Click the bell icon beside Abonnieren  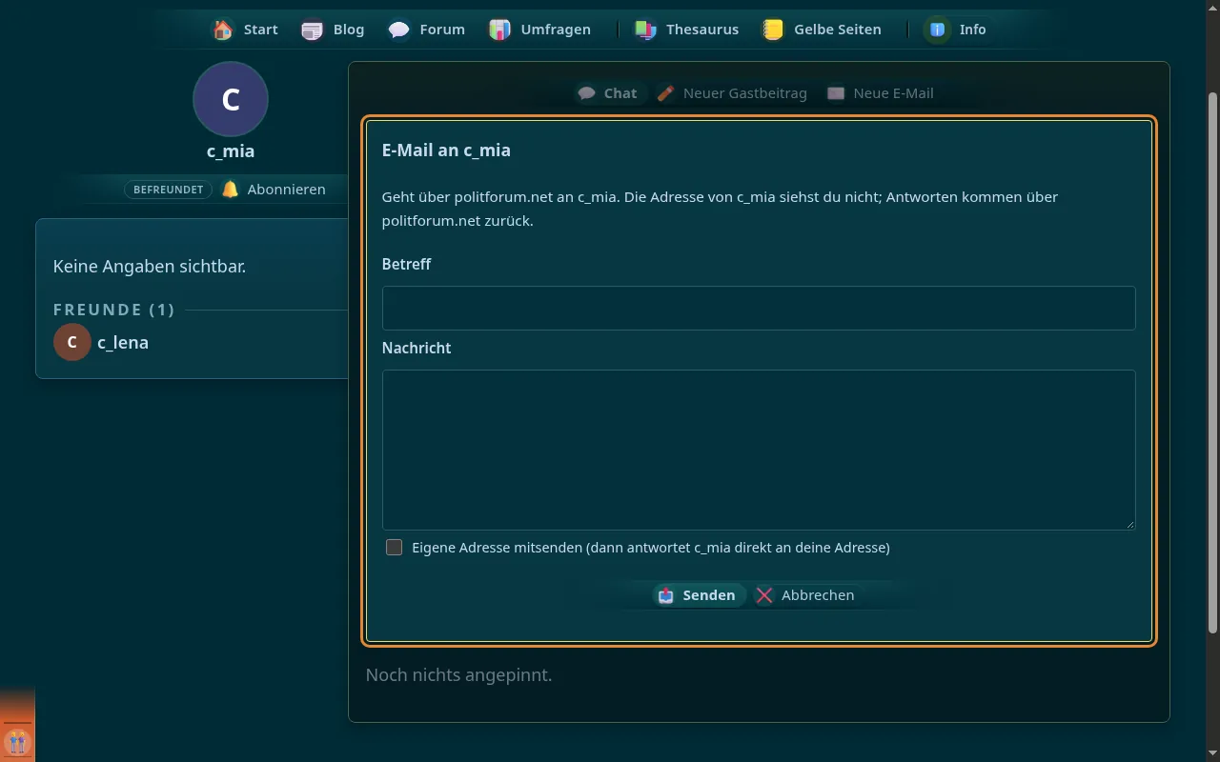[x=230, y=190]
